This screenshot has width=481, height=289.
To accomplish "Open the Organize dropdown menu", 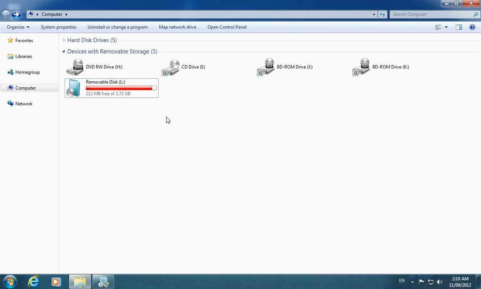I will click(x=18, y=27).
